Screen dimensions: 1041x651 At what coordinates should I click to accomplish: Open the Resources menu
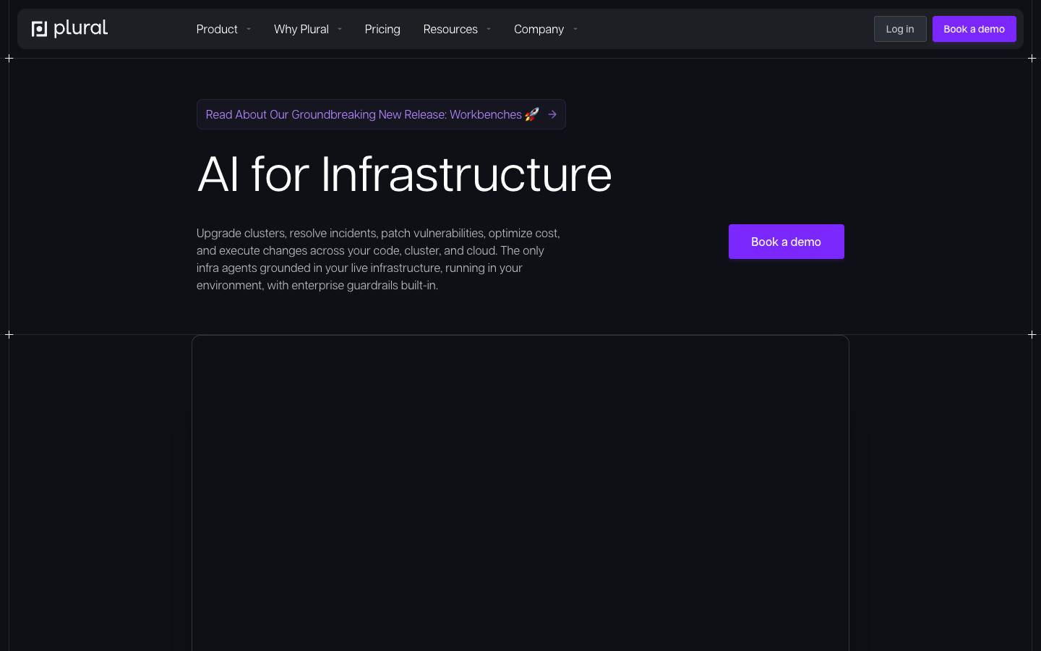[450, 29]
